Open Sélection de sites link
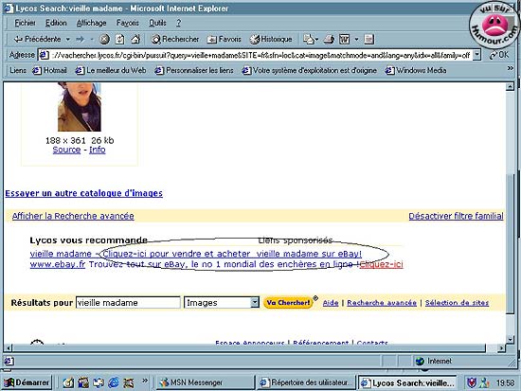The height and width of the screenshot is (391, 521). click(x=457, y=303)
